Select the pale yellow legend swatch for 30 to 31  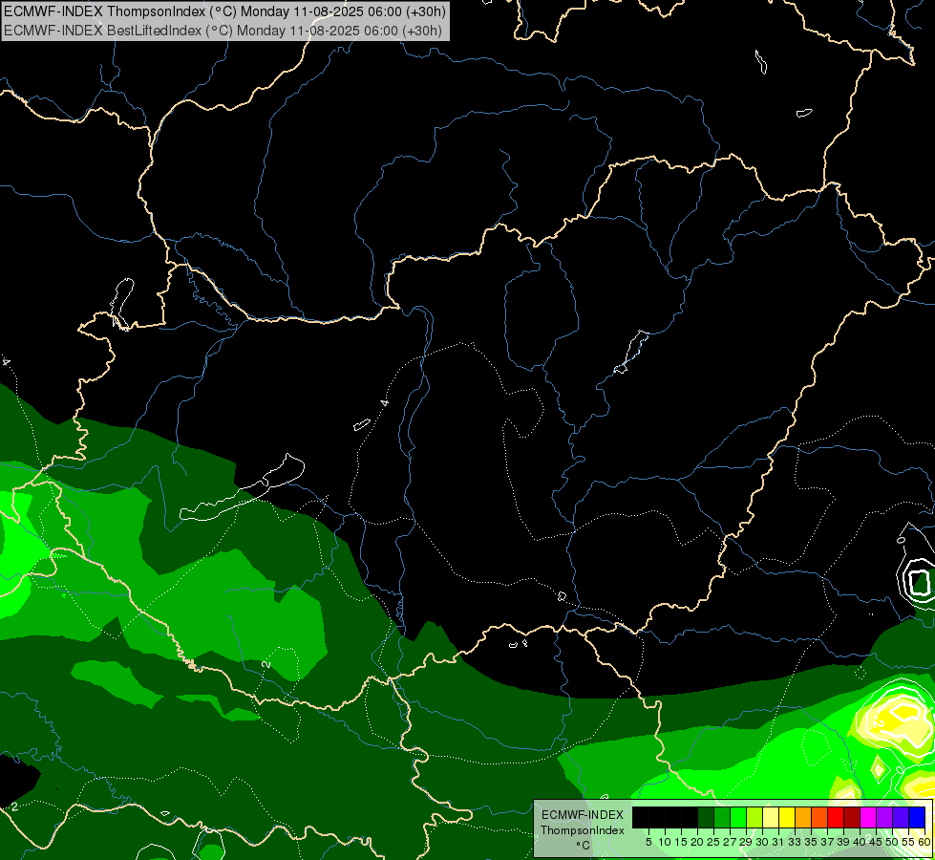771,817
